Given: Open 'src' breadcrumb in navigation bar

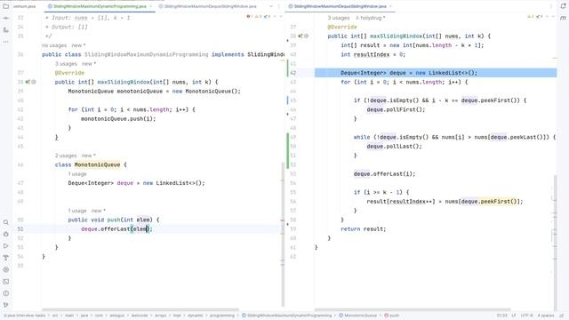Looking at the screenshot, I should [55, 316].
